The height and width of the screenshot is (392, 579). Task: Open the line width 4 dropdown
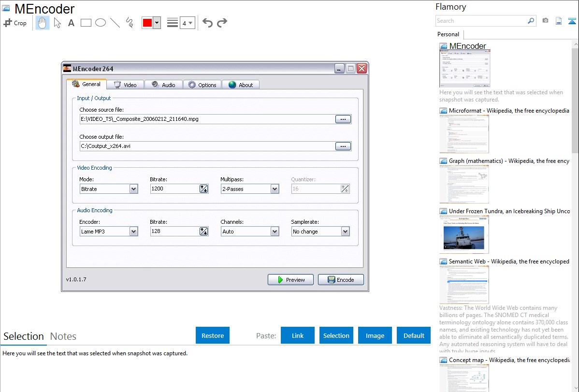pos(188,23)
